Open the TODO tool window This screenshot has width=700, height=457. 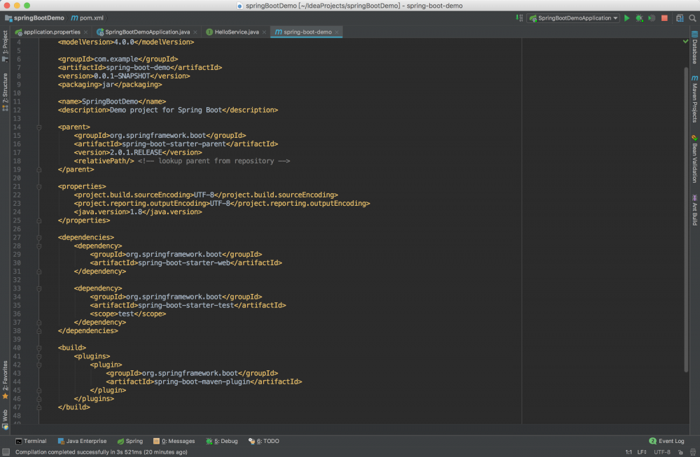coord(264,441)
